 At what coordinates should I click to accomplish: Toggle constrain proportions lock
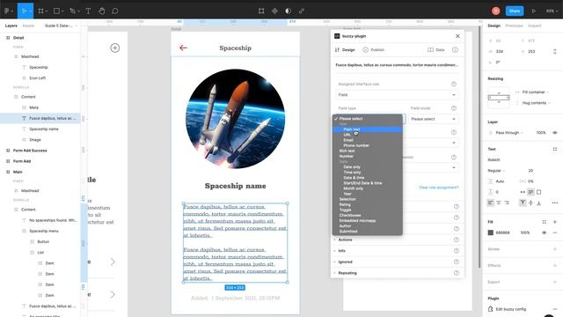[x=555, y=51]
